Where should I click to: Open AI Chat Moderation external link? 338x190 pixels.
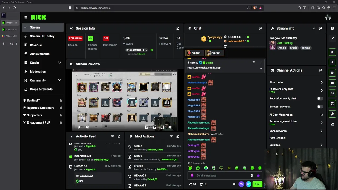pyautogui.click(x=322, y=115)
